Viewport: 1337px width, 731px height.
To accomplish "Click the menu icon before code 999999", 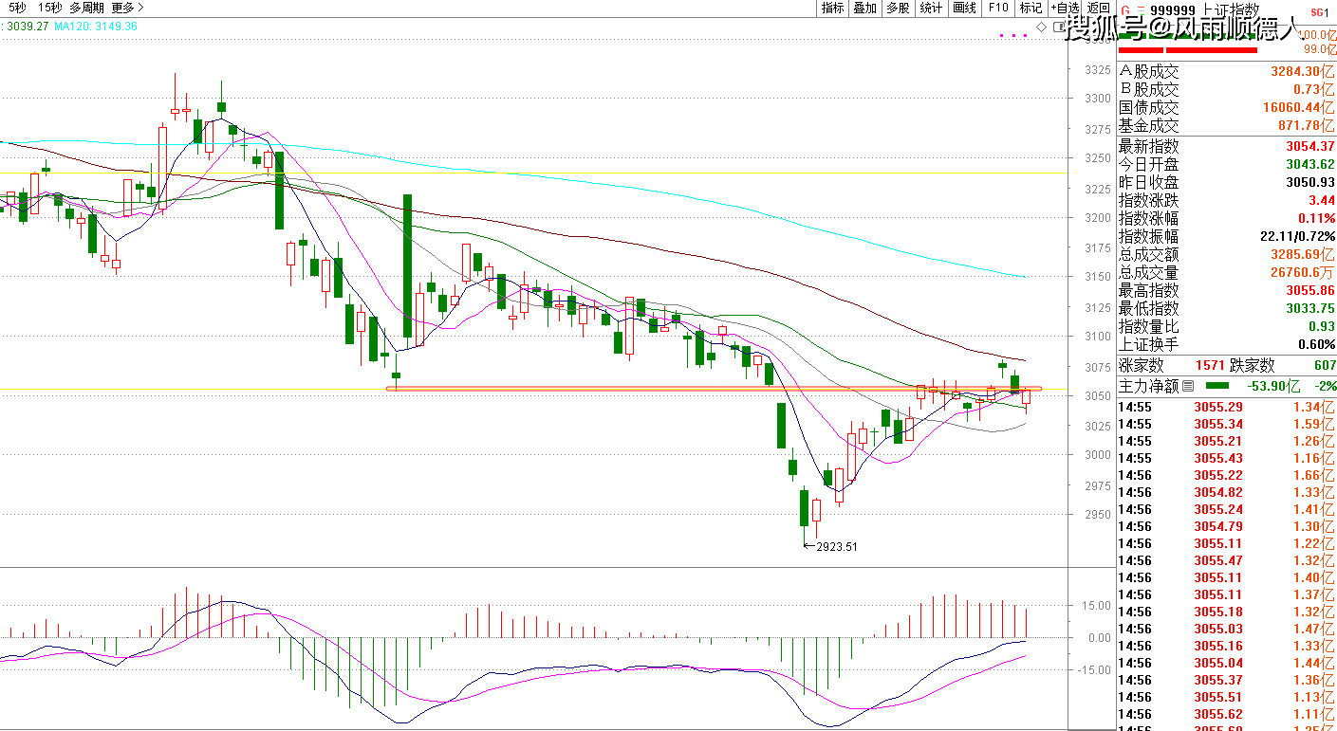I will [x=1140, y=11].
